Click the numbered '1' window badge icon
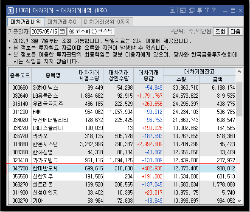Screen dimensions: 250x212 click(x=11, y=11)
